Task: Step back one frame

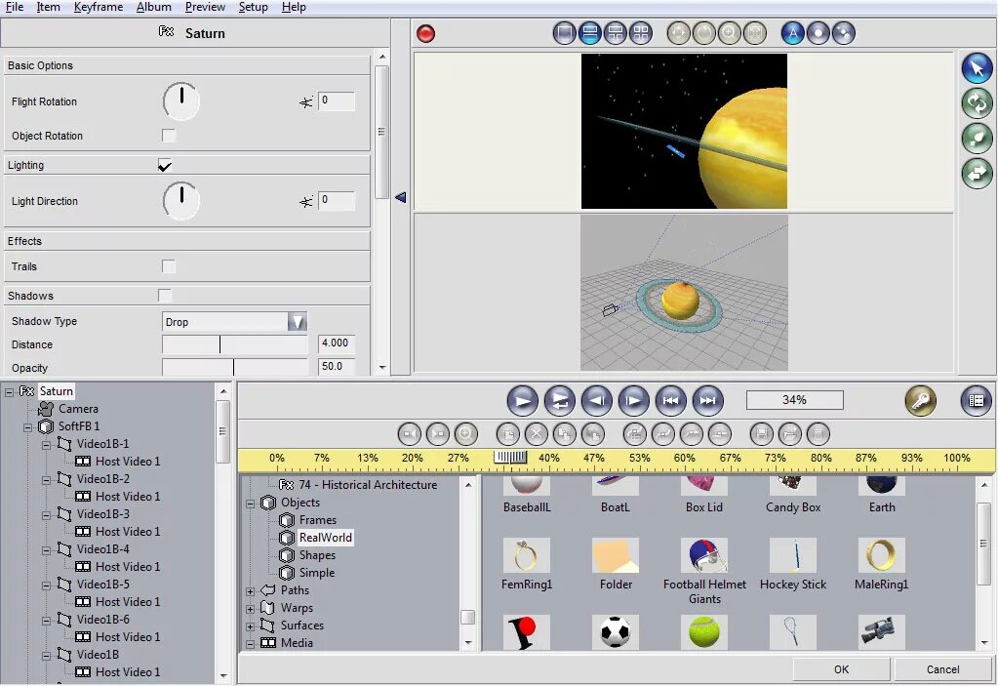Action: (x=596, y=401)
